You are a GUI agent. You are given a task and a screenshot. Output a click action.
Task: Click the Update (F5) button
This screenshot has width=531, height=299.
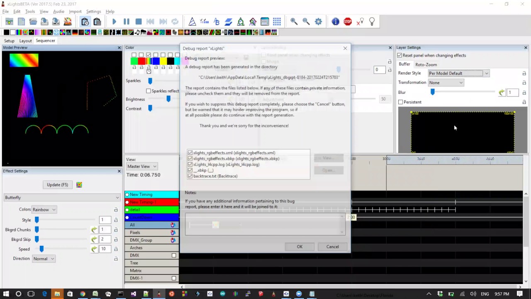pos(57,185)
